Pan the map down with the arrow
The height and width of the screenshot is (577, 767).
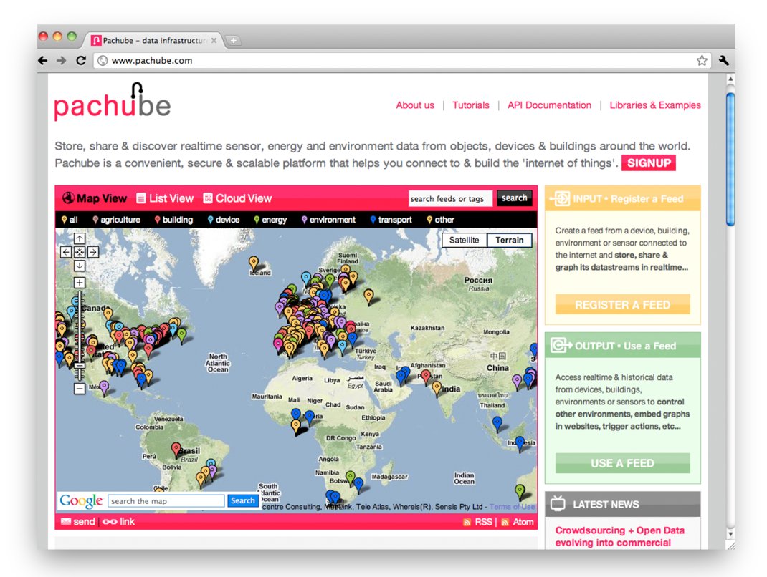(x=80, y=266)
